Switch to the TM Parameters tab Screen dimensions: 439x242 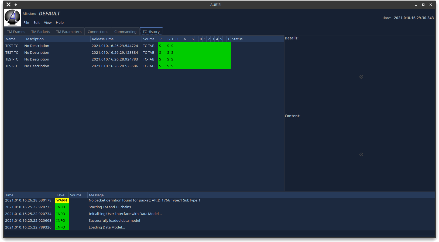(69, 32)
